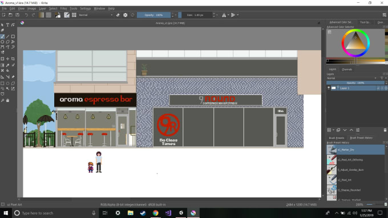Click the toolbar brush Opacity slider

(x=153, y=15)
